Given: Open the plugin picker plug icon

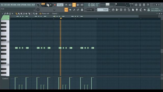Looking at the screenshot, I should [137, 10].
